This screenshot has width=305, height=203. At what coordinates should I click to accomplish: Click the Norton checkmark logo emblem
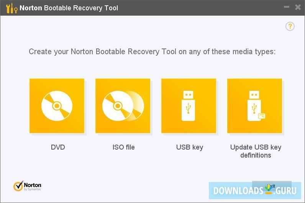(18, 186)
